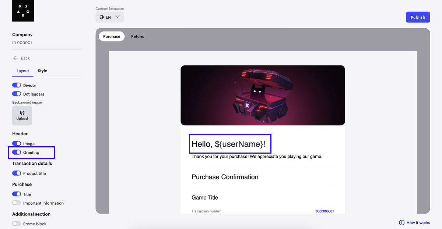Click the company logo icon
The height and width of the screenshot is (229, 442).
pos(23,11)
